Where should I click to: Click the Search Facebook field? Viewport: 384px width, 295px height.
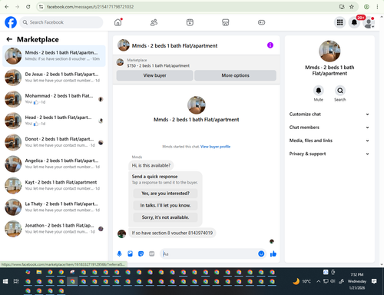[61, 22]
